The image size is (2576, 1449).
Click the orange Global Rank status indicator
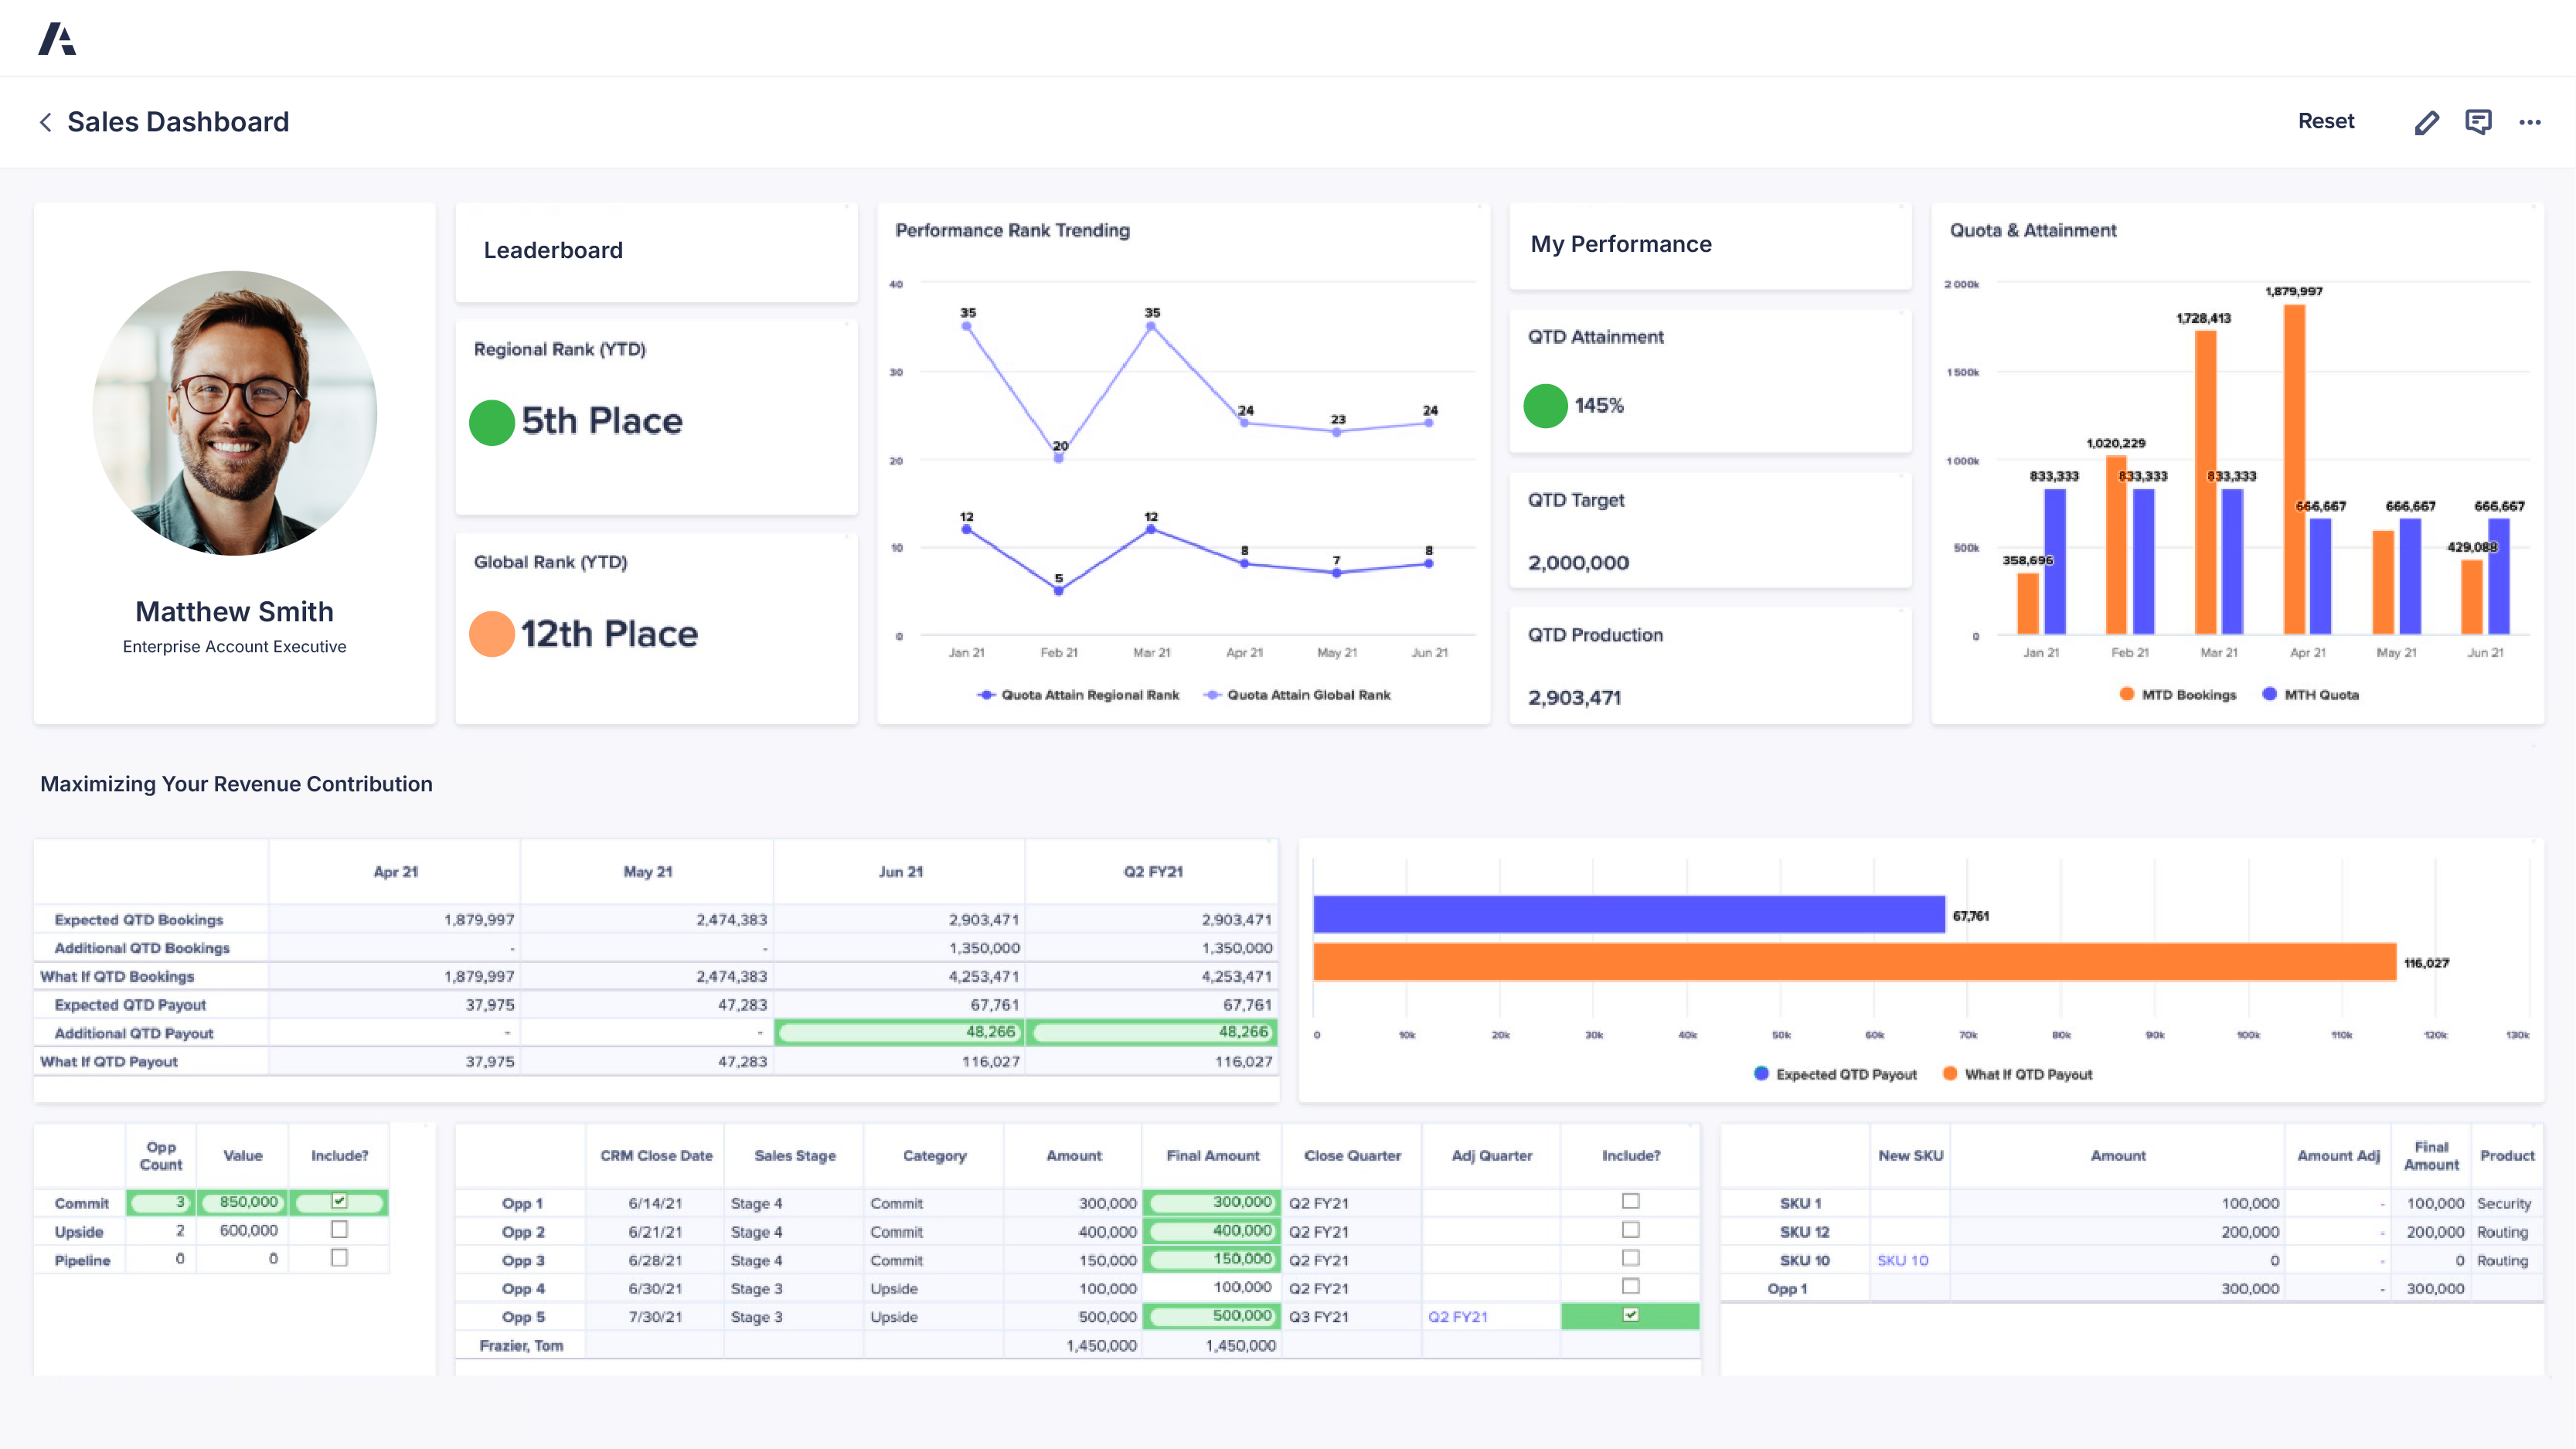(x=492, y=634)
